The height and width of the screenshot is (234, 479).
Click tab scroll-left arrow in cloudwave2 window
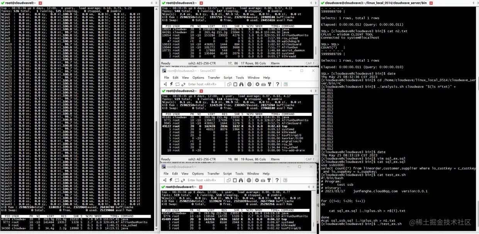(311, 91)
